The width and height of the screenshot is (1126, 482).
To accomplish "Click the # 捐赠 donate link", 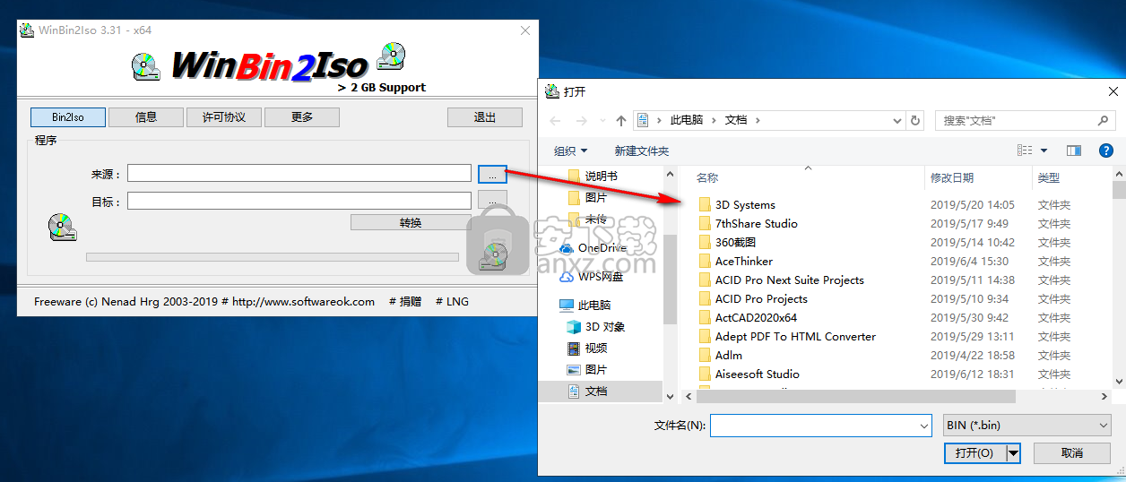I will [x=405, y=302].
